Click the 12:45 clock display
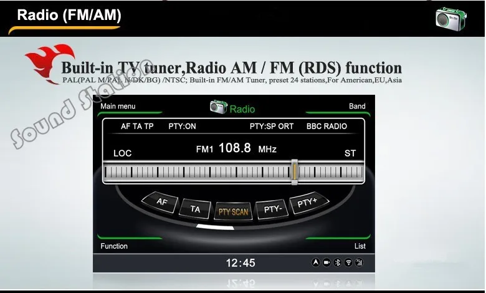The image size is (486, 293). pyautogui.click(x=241, y=263)
